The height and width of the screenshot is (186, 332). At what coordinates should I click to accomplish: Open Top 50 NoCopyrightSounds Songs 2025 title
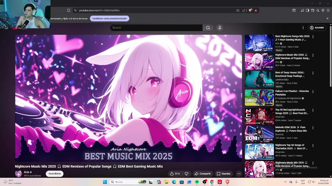[x=292, y=111]
